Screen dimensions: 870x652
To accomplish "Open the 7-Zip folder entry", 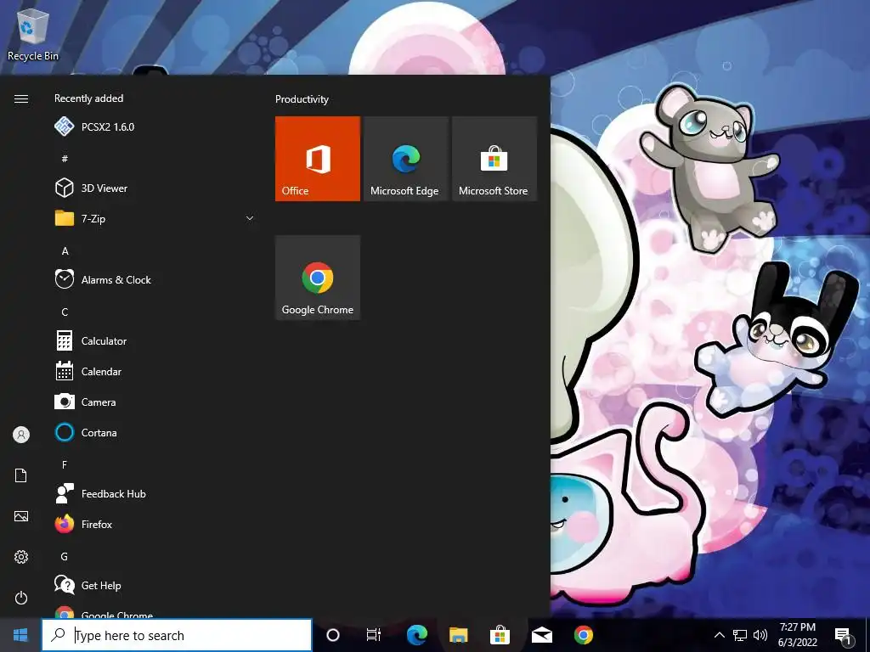I will coord(155,218).
